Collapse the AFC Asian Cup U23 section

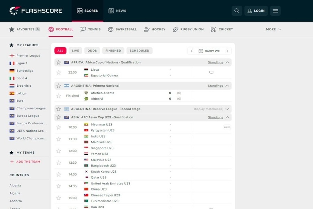click(x=227, y=117)
